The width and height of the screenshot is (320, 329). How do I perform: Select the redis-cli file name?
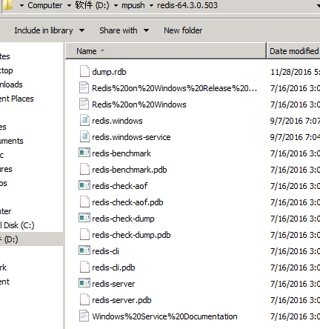(105, 251)
